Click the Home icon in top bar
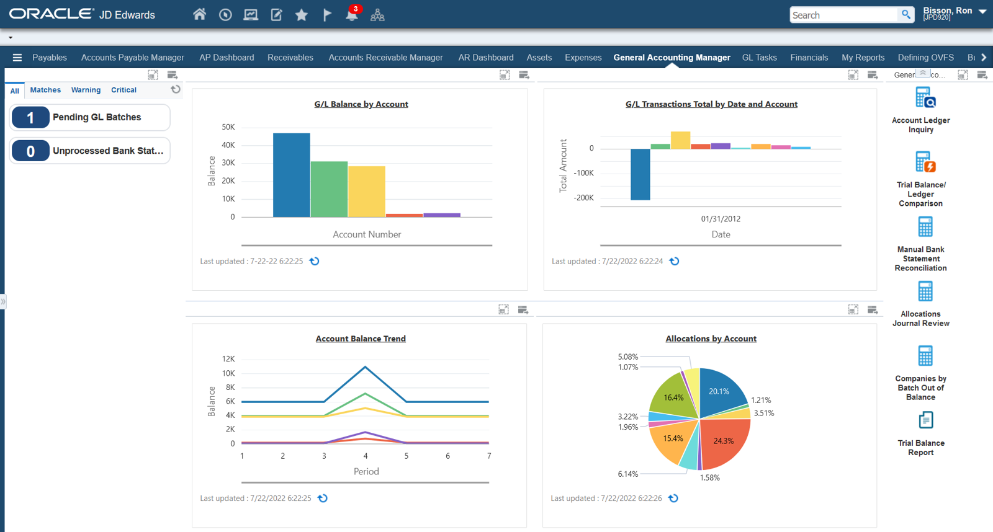The image size is (993, 532). pyautogui.click(x=199, y=14)
